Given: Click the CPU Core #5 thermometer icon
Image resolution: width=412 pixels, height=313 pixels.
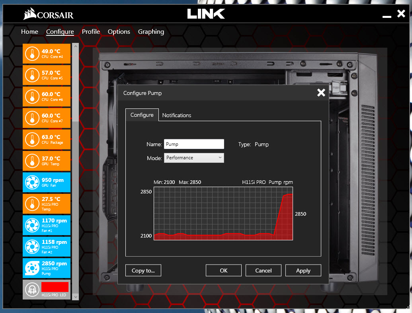Looking at the screenshot, I should tap(32, 75).
